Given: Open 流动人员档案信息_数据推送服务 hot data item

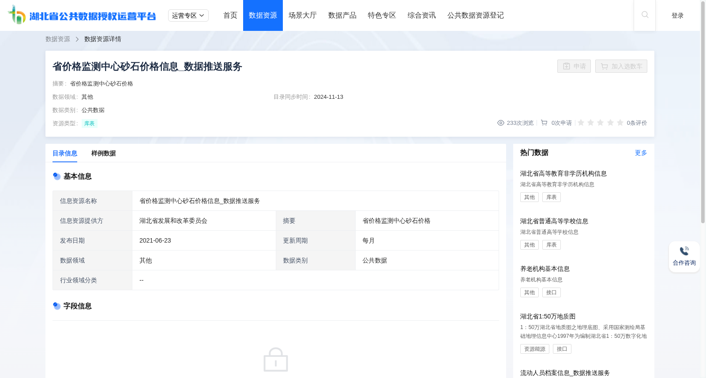Looking at the screenshot, I should [565, 373].
